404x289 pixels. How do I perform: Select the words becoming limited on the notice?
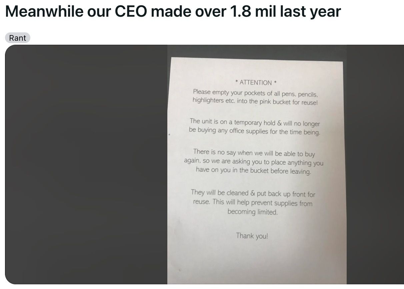(252, 212)
